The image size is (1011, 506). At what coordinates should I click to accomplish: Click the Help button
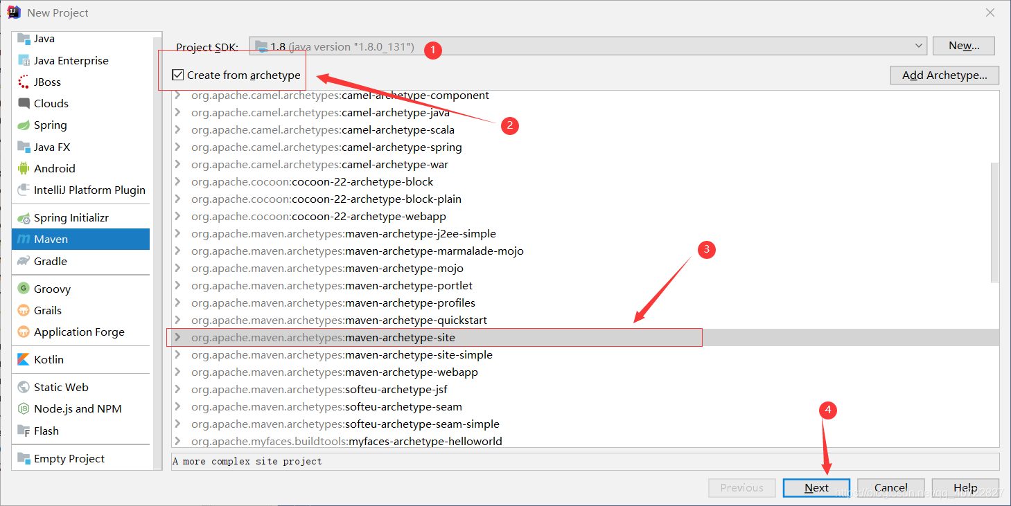[965, 487]
